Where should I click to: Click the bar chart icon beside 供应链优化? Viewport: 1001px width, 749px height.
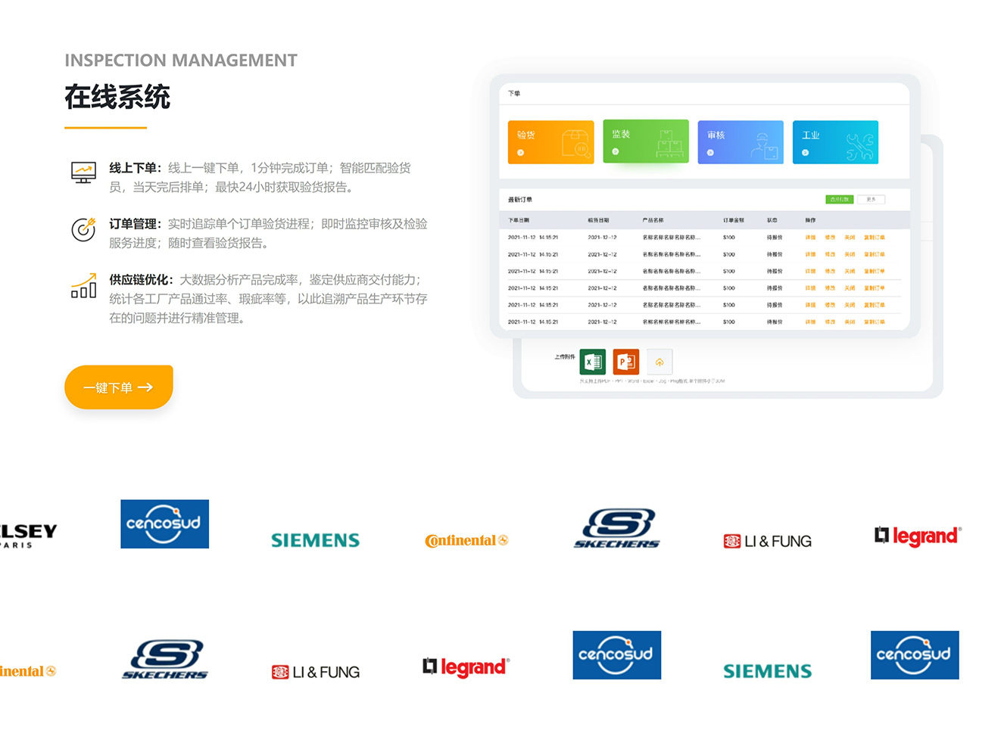pos(83,286)
